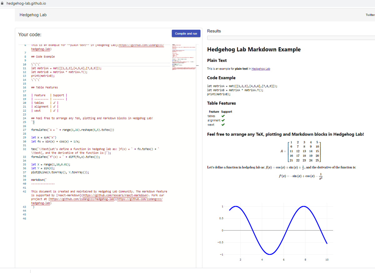Viewport: 375px width, 273px height.
Task: Click the line 'let x = sym('x')'
Action: click(x=44, y=137)
